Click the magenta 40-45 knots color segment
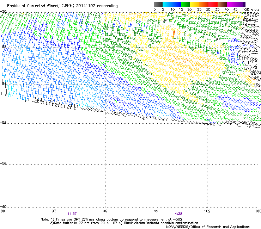Image resolution: width=261 pixels, height=229 pixels. pyautogui.click(x=231, y=4)
